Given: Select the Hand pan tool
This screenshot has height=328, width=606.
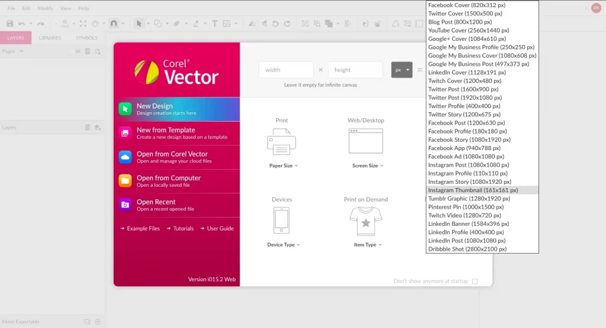Looking at the screenshot, I should coord(95,24).
